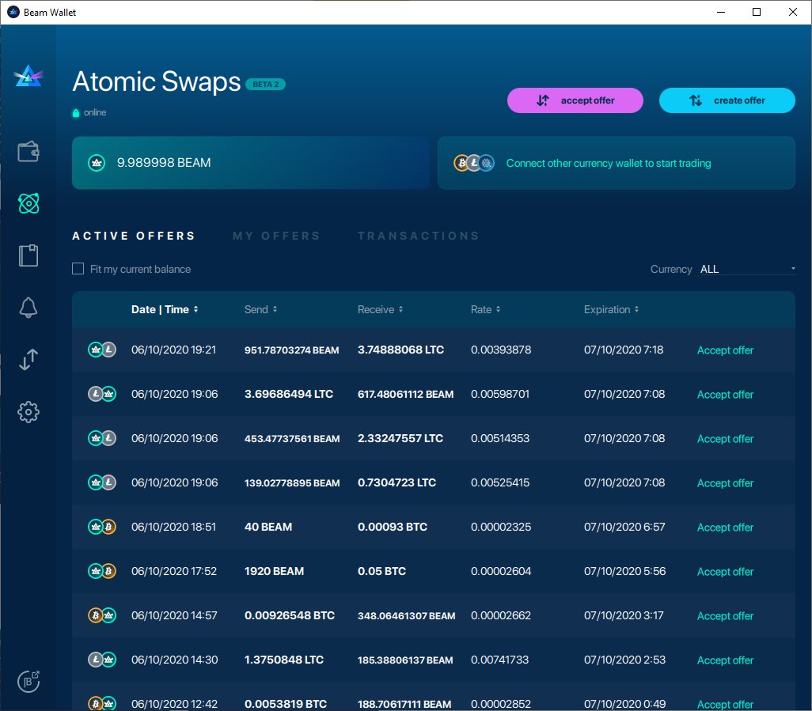812x711 pixels.
Task: Sort offers by Send column
Action: pyautogui.click(x=260, y=309)
